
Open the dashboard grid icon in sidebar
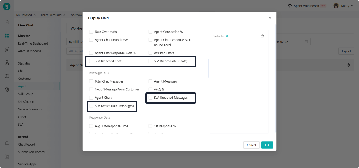click(x=7, y=36)
